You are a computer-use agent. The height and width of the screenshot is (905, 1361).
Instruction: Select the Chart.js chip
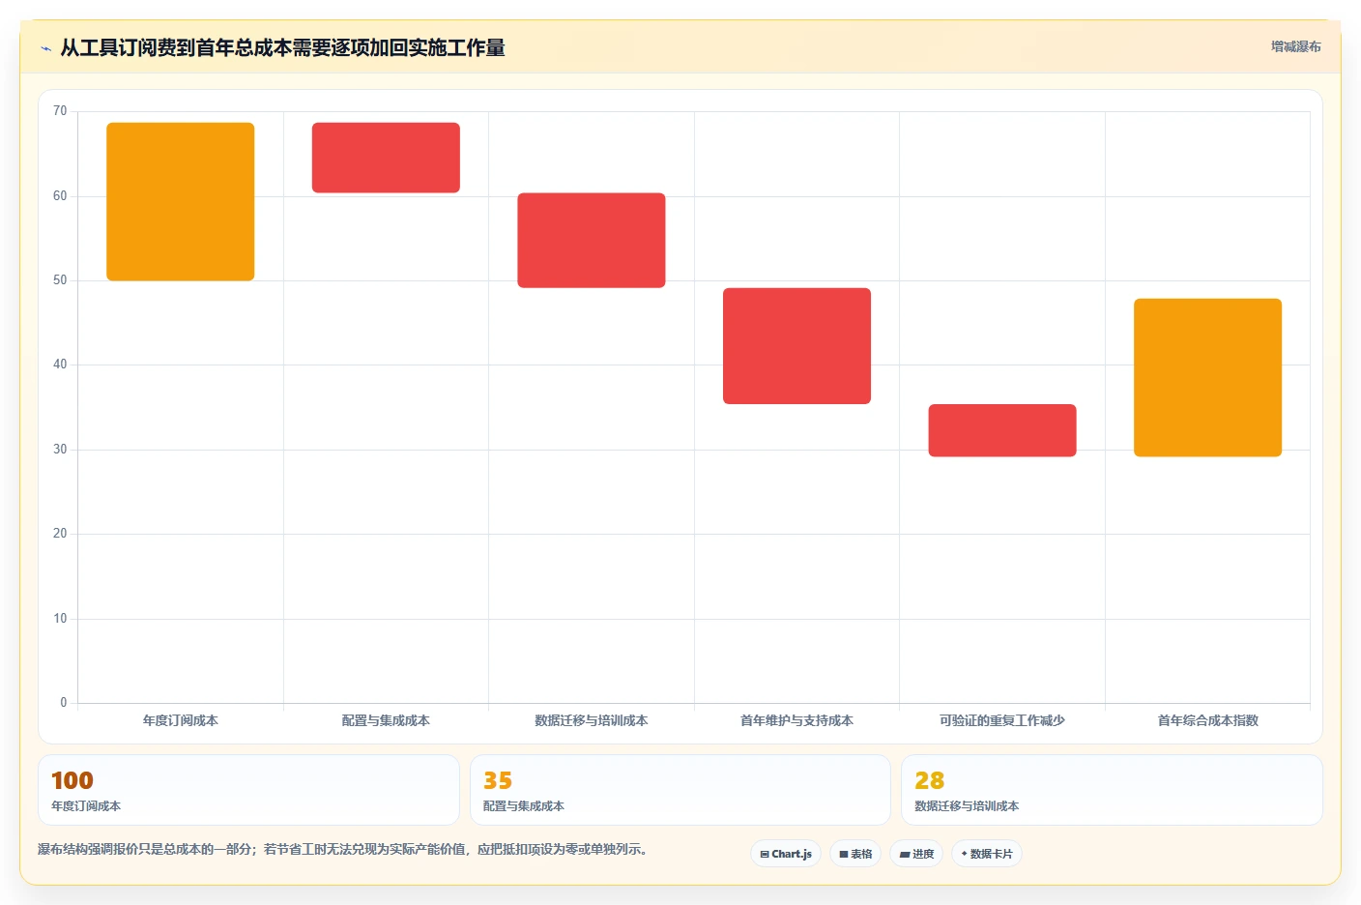click(786, 854)
